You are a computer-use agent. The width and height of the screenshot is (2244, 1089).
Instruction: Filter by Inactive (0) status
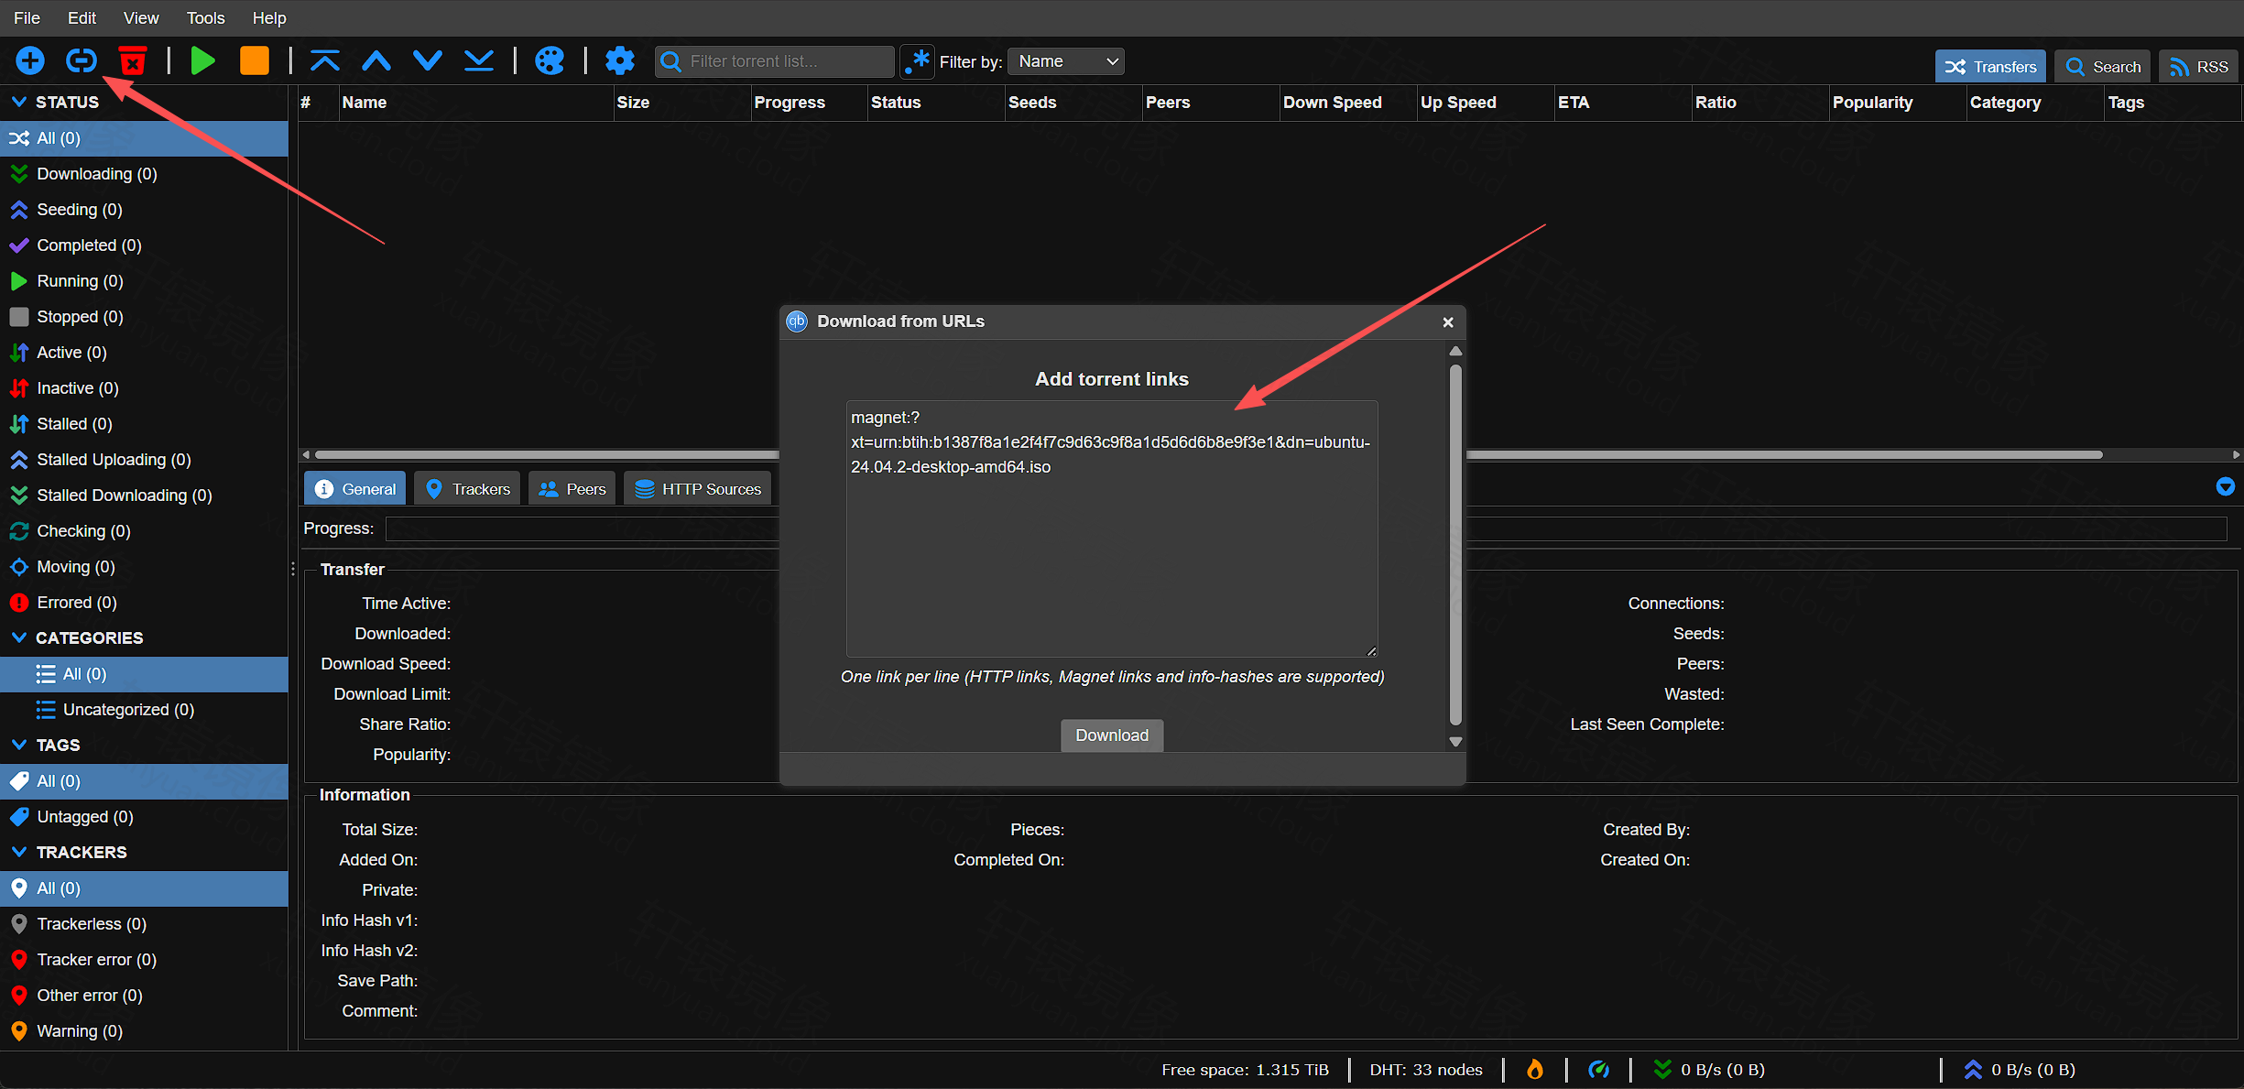(x=144, y=388)
